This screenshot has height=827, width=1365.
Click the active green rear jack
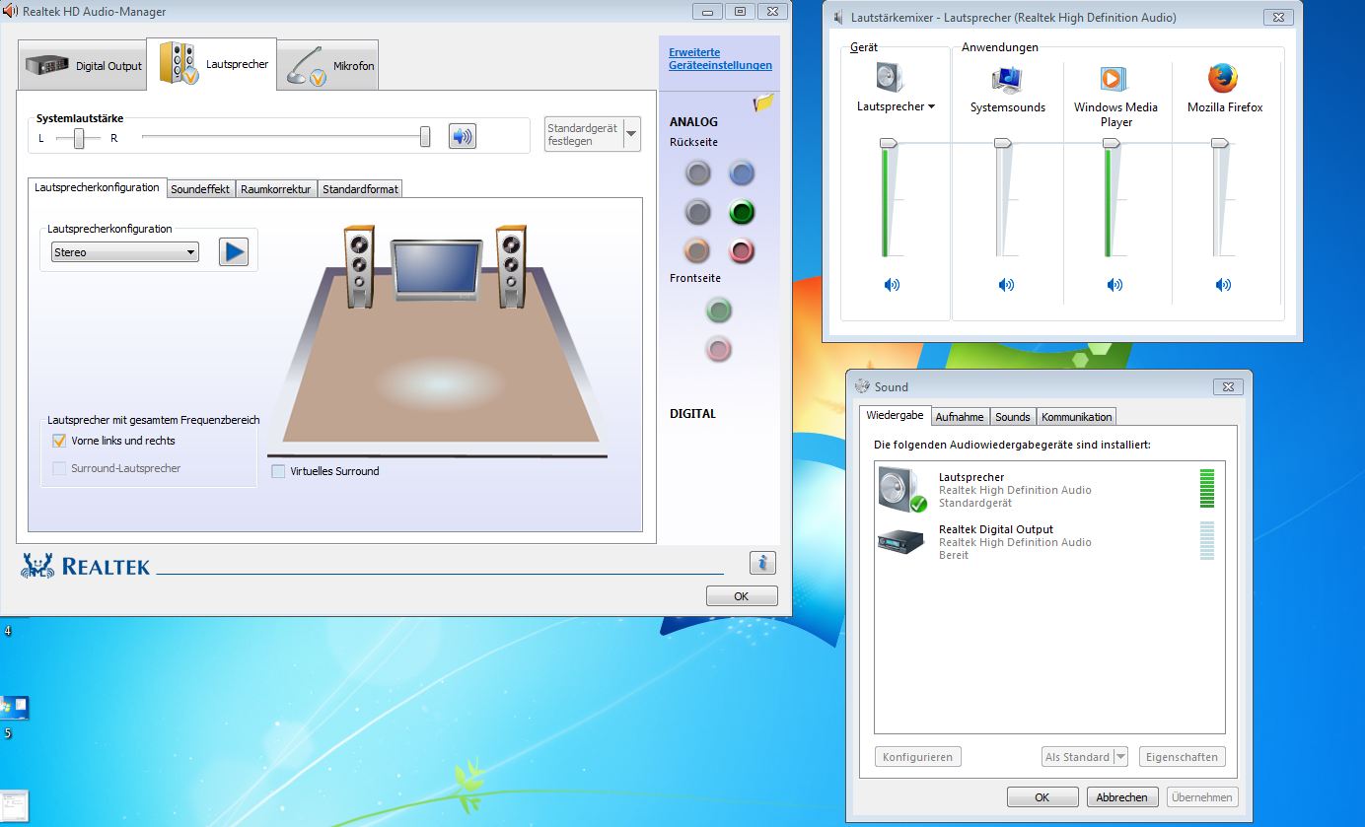click(742, 212)
